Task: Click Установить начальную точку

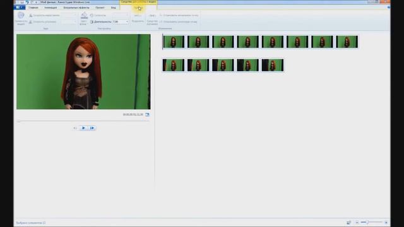Action: point(179,15)
